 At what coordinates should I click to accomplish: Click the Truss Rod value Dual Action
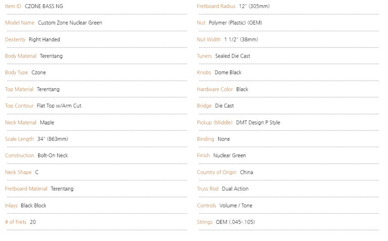tap(235, 189)
